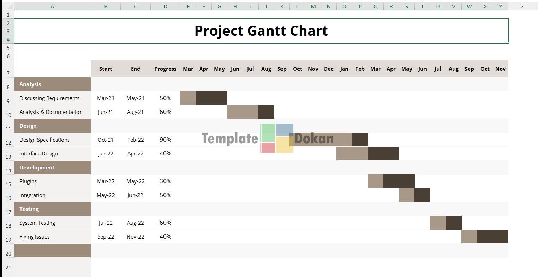Click the column Z header
Screen dimensions: 538x277
coord(522,6)
